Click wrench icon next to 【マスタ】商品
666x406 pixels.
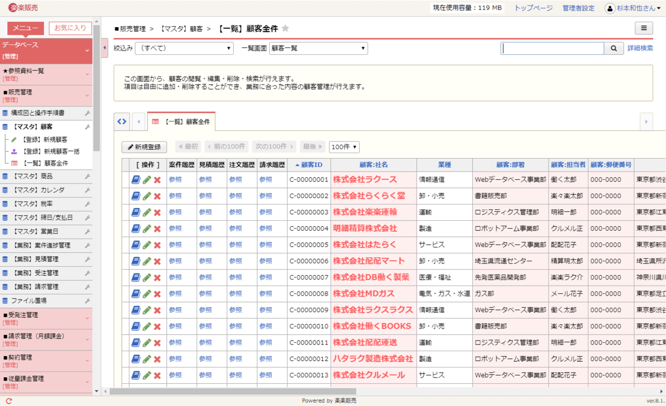[87, 176]
